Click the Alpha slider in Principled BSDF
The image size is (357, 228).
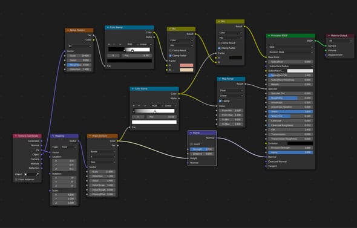click(x=290, y=152)
